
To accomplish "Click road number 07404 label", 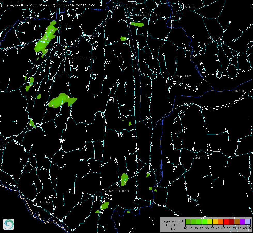I will click(x=59, y=29).
